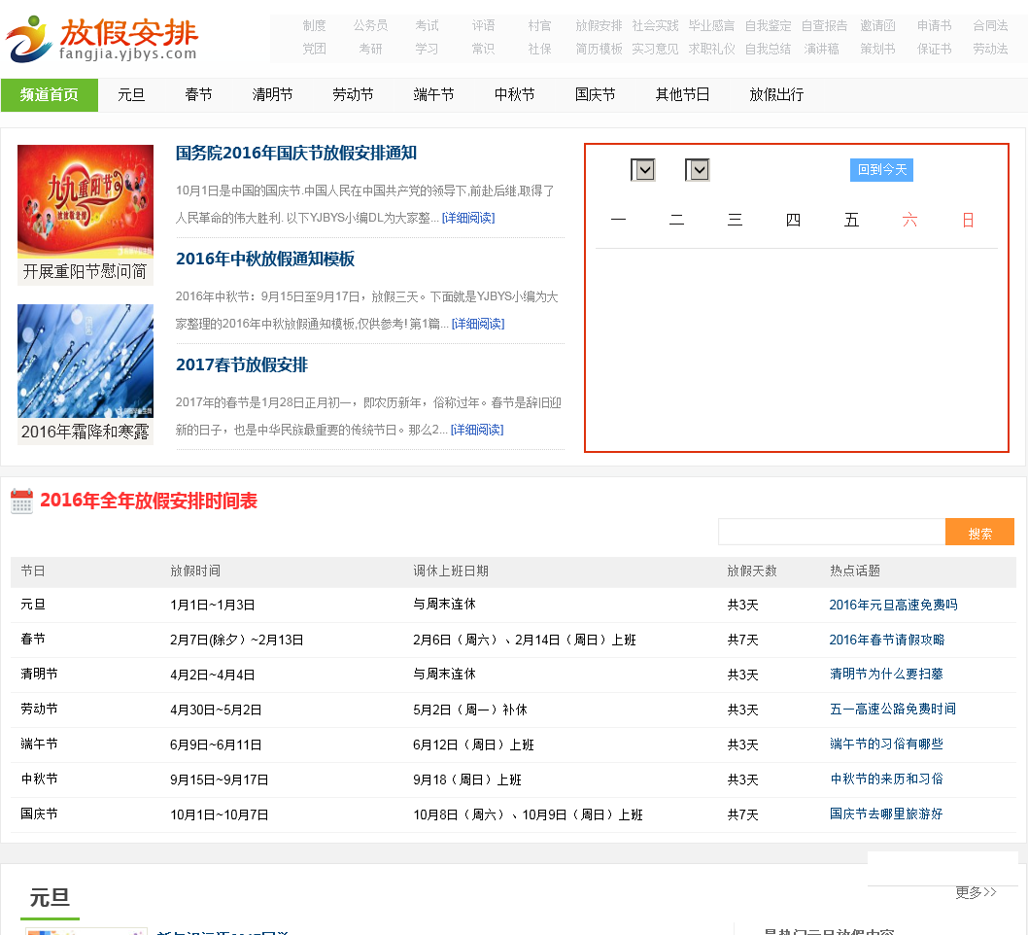1028x935 pixels.
Task: Click top link 实习意见
Action: pos(655,49)
